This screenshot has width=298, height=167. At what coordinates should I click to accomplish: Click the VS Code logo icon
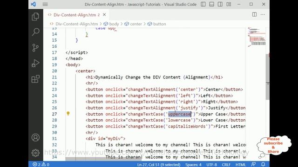coord(34,4)
